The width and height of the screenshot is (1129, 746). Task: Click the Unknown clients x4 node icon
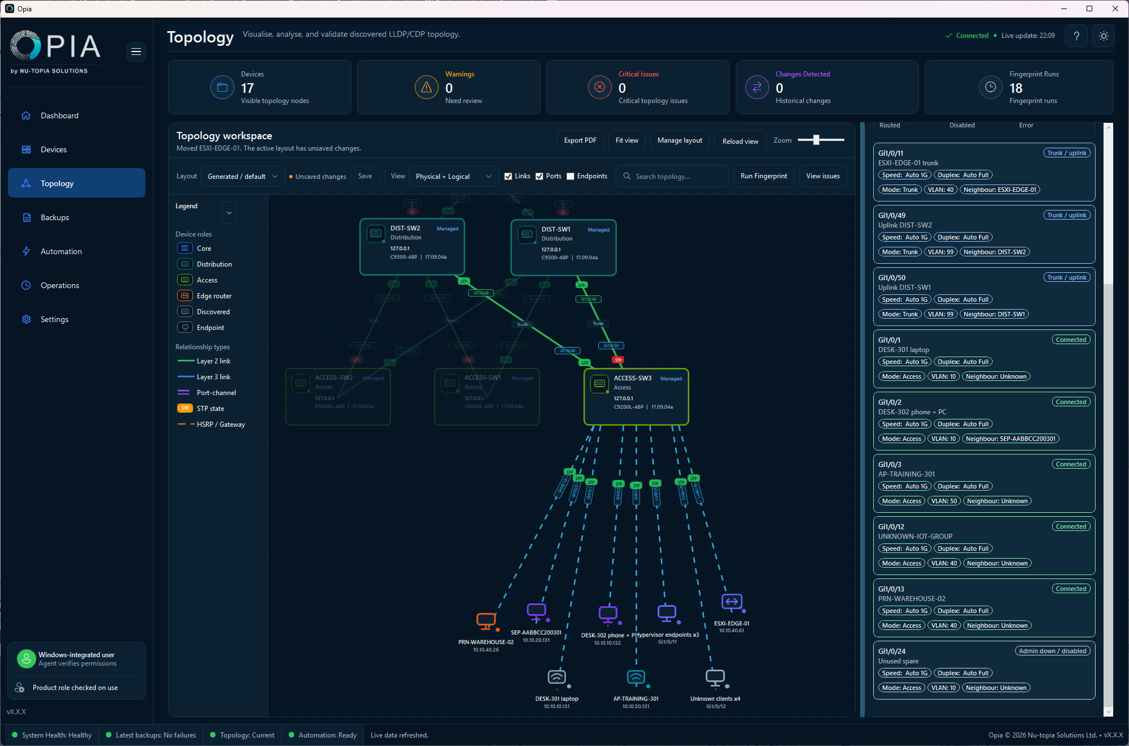tap(715, 678)
